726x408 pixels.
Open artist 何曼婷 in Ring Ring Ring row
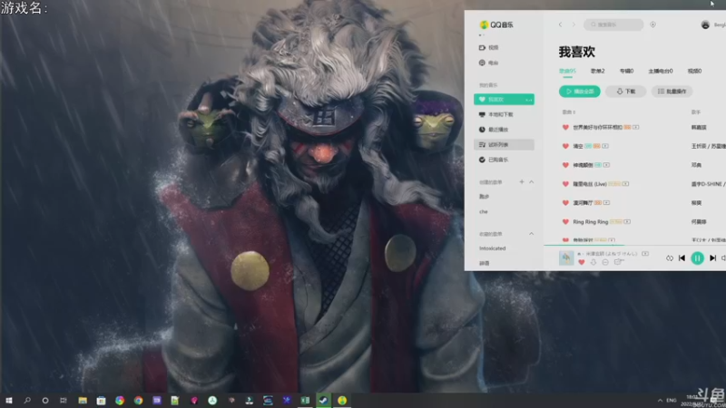point(699,222)
